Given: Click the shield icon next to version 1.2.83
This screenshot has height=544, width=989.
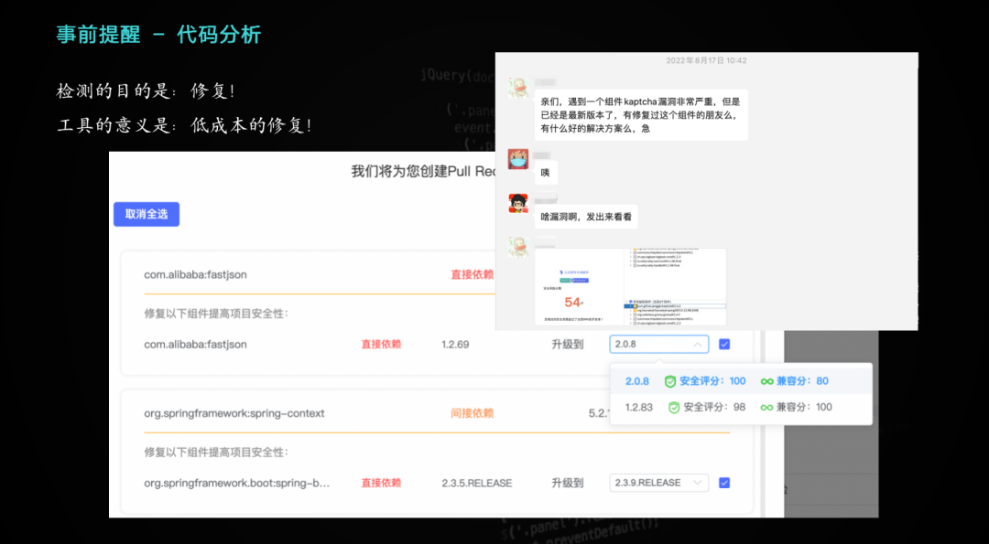Looking at the screenshot, I should [x=672, y=407].
